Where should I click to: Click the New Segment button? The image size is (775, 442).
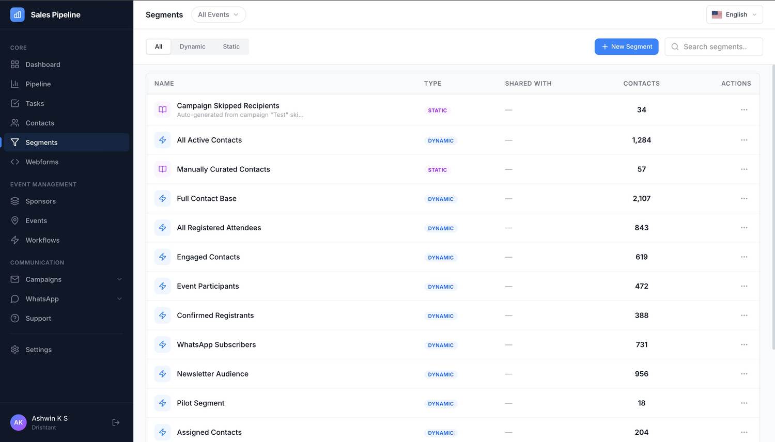pyautogui.click(x=626, y=46)
